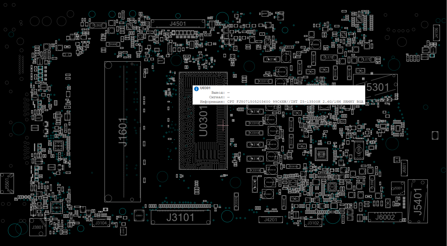Click capacitor PCE8110
Screen dimensions: 447x246
click(x=263, y=82)
